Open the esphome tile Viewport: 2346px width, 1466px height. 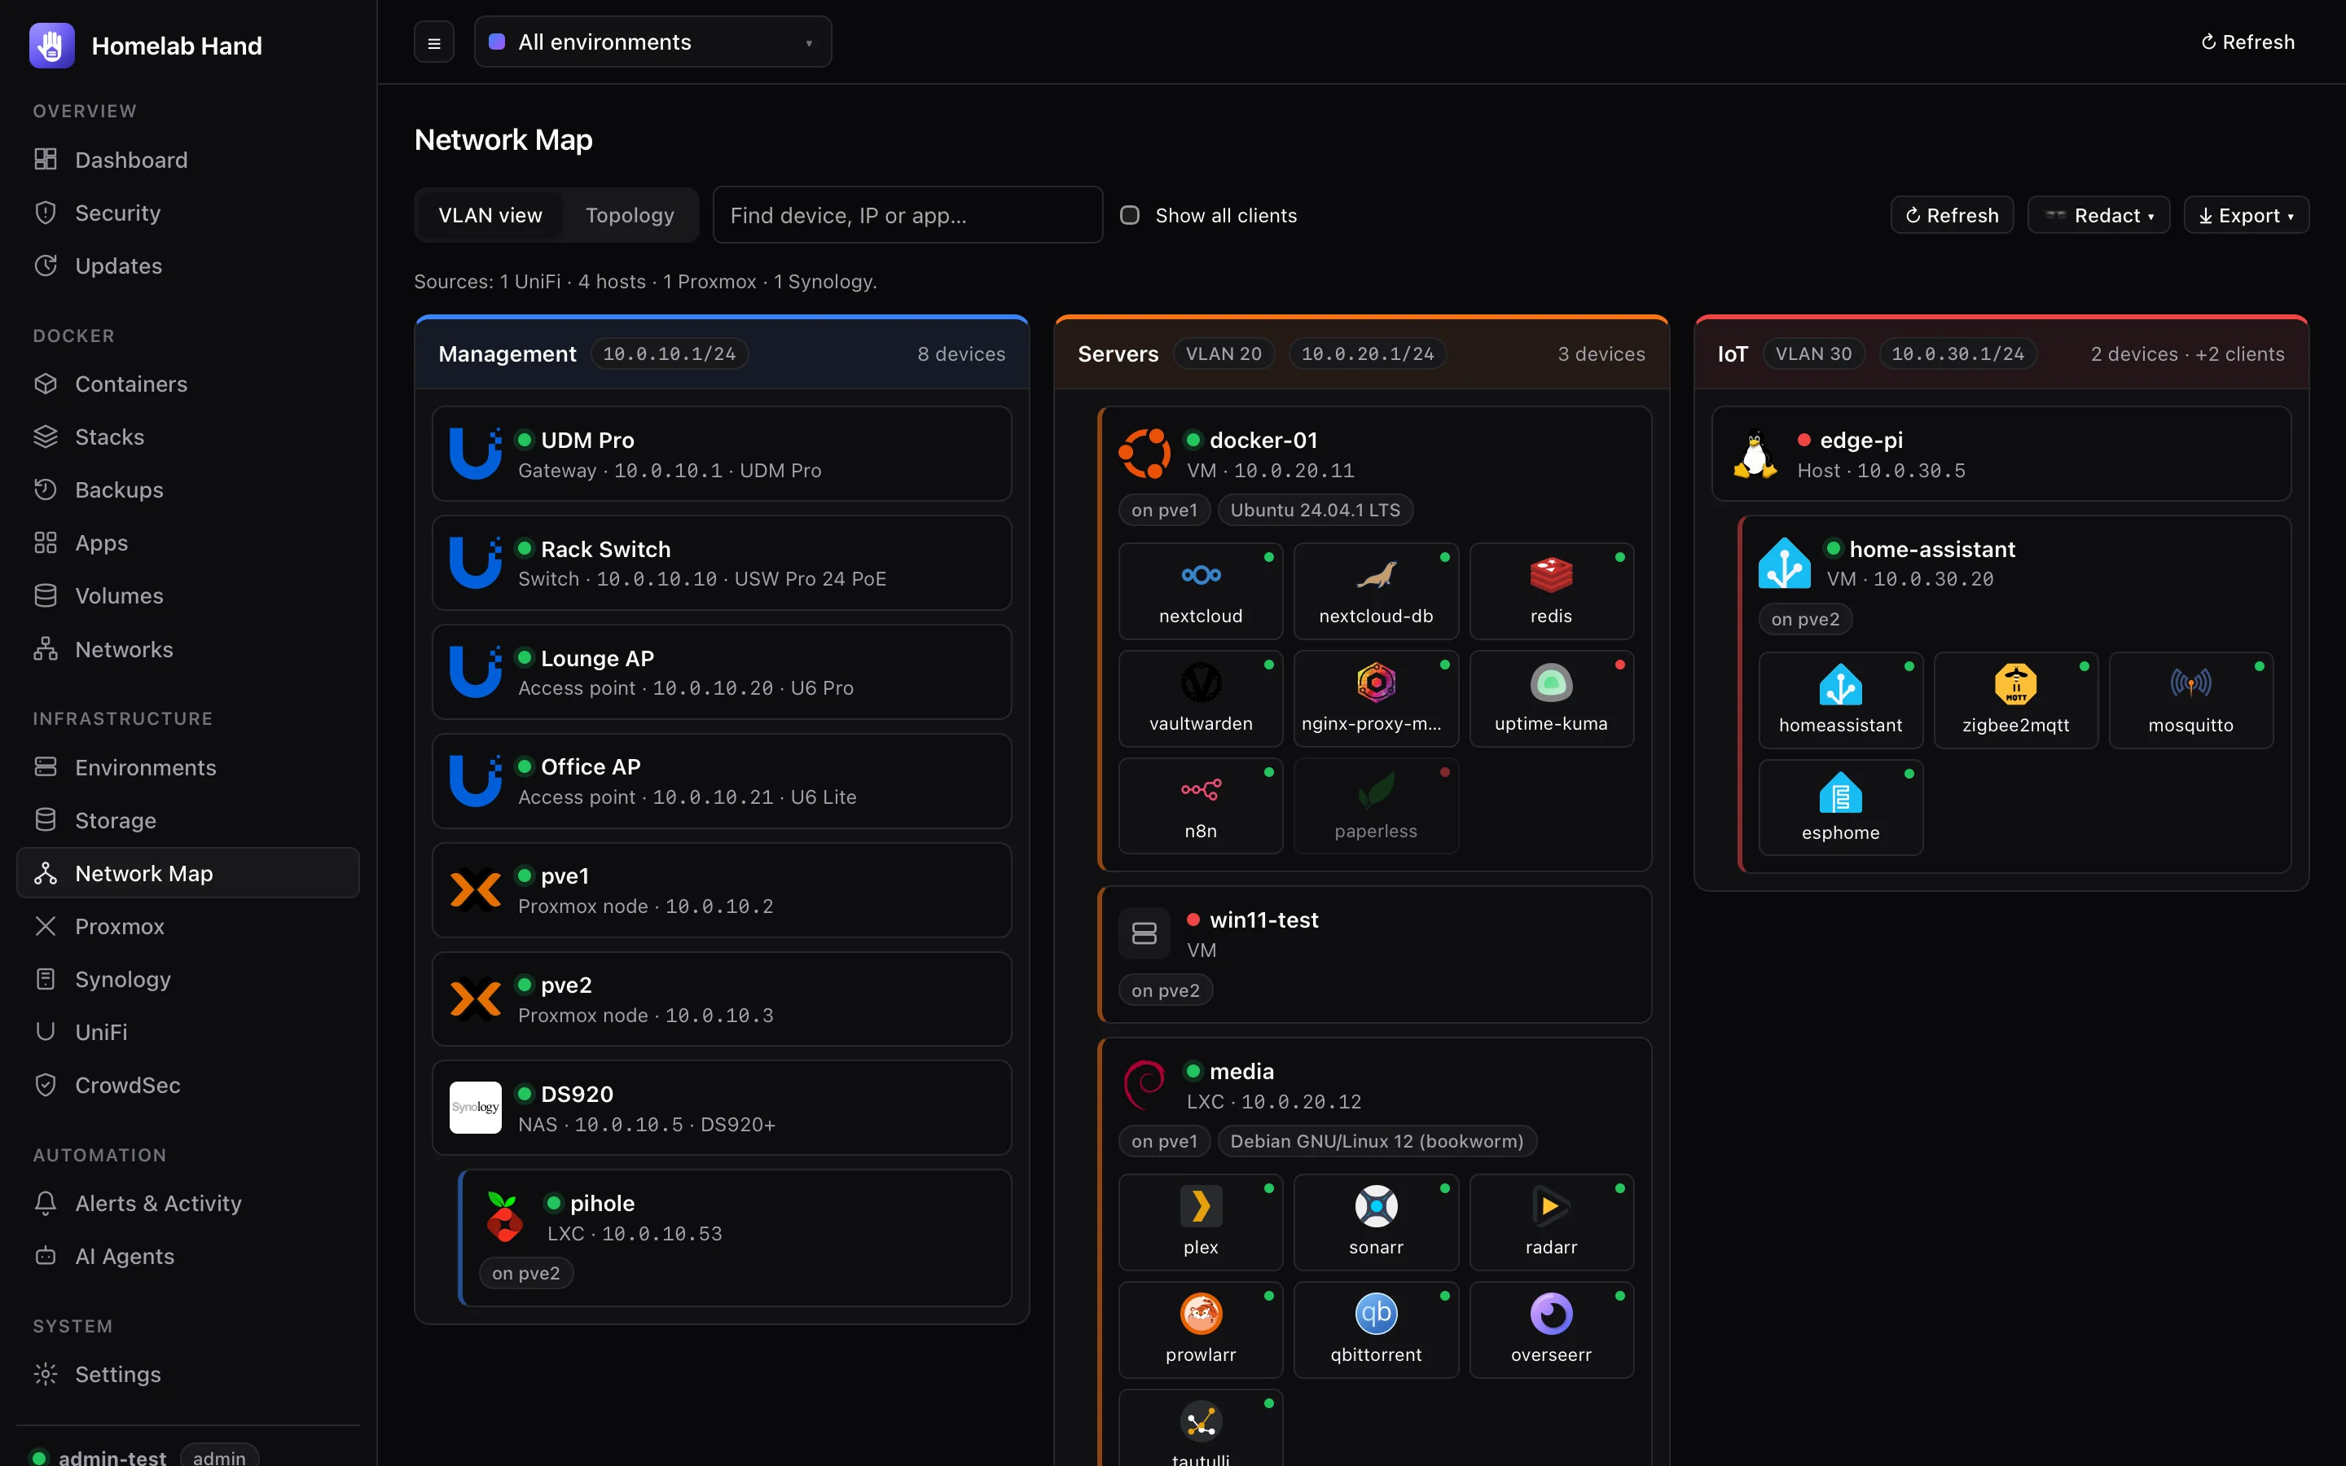click(x=1840, y=808)
